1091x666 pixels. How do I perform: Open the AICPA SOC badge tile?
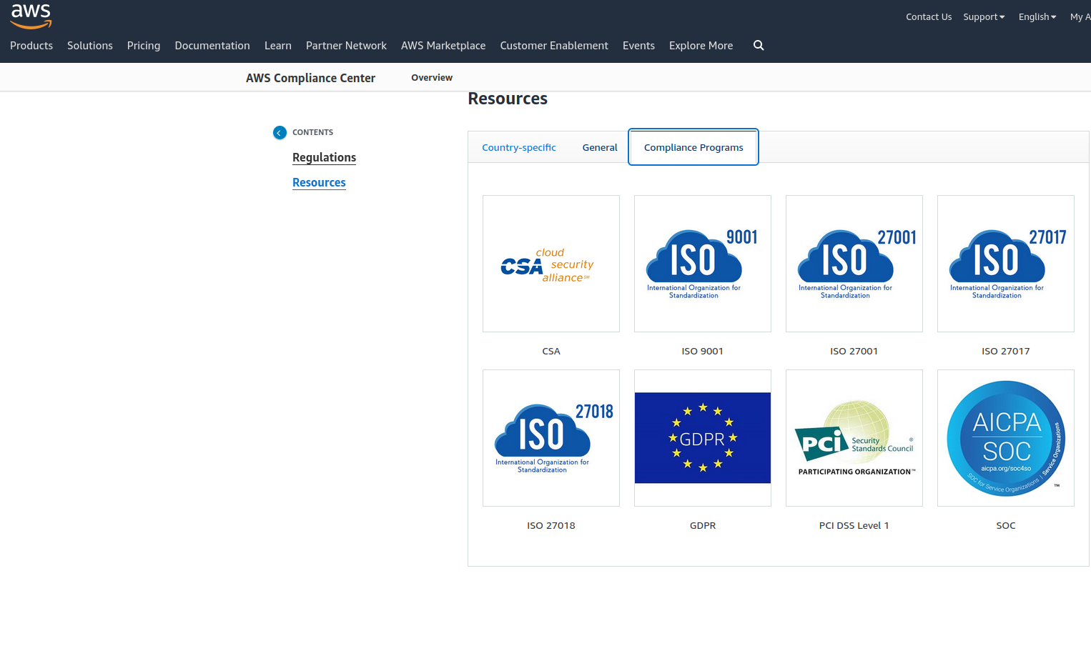coord(1006,438)
